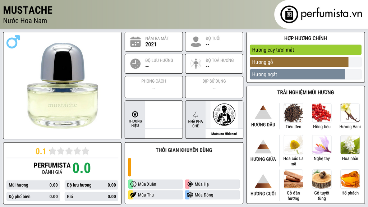Viewport: 368px width, 207px height.
Task: Click the Mùa Hạ sun icon
Action: [x=190, y=184]
